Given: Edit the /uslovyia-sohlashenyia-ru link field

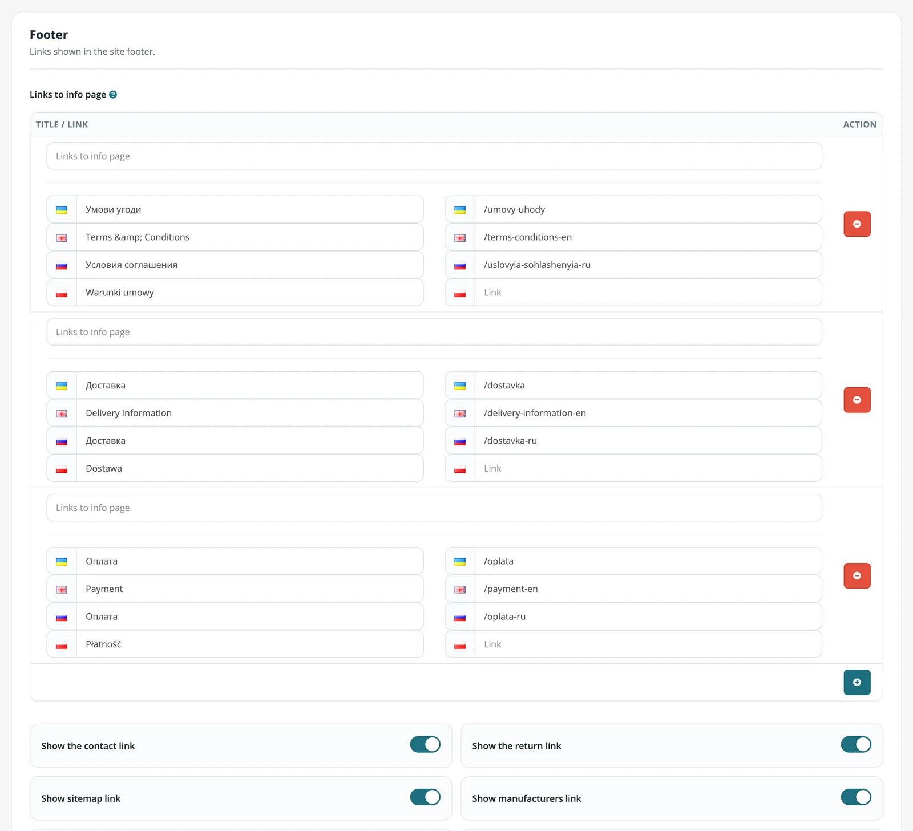Looking at the screenshot, I should click(x=648, y=265).
